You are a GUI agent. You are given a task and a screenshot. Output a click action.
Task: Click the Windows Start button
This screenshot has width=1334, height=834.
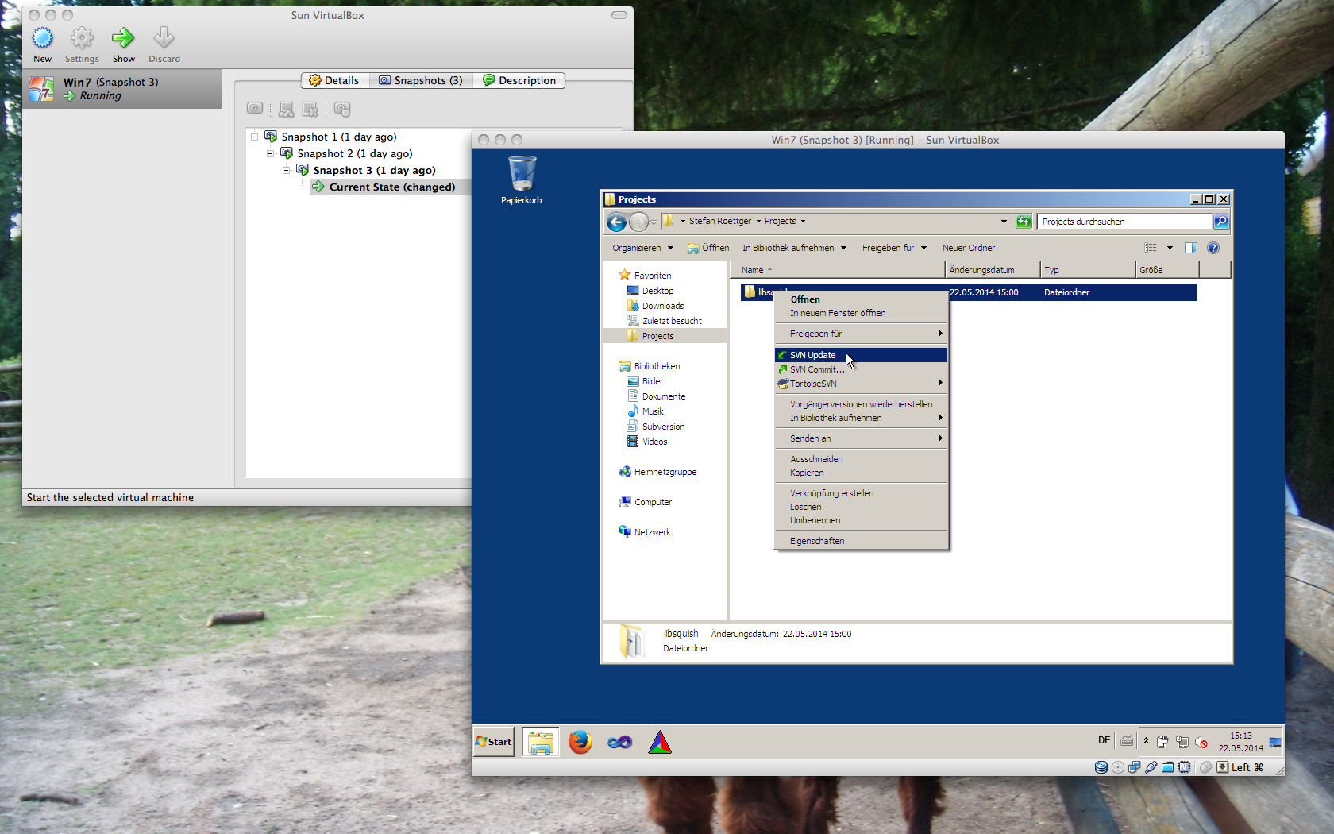[493, 742]
